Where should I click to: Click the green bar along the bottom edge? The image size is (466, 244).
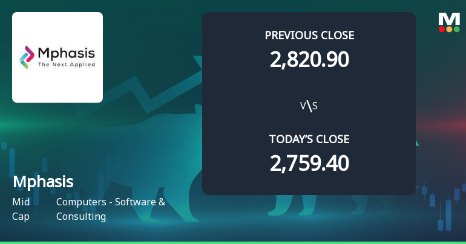pyautogui.click(x=233, y=242)
